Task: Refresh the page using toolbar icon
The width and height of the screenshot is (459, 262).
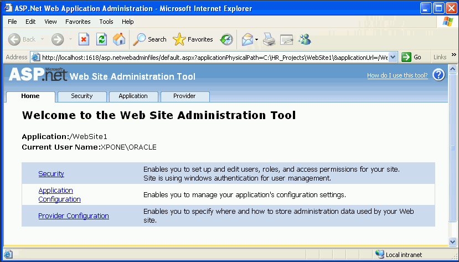Action: (x=101, y=39)
